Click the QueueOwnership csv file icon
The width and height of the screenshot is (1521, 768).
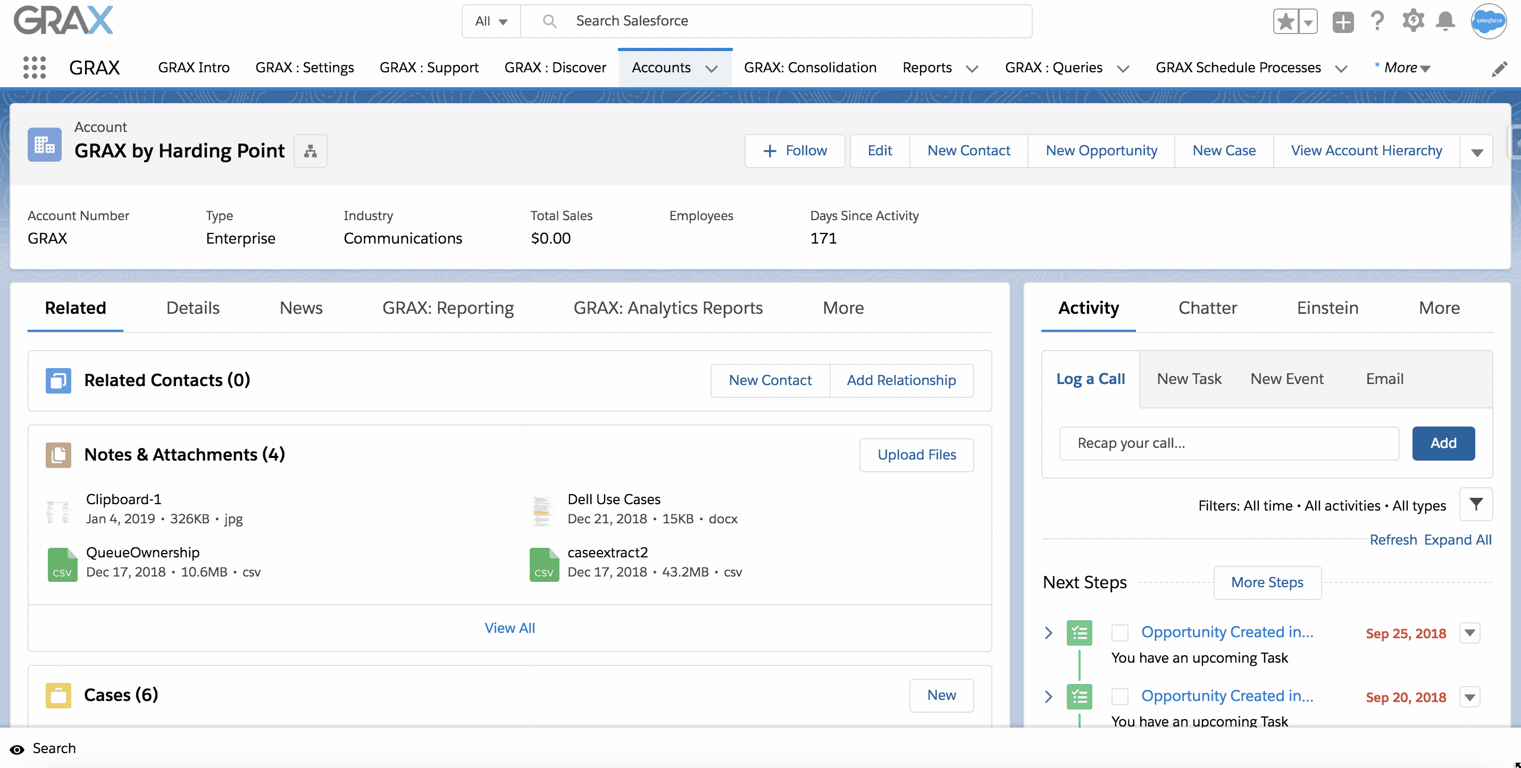(x=63, y=564)
